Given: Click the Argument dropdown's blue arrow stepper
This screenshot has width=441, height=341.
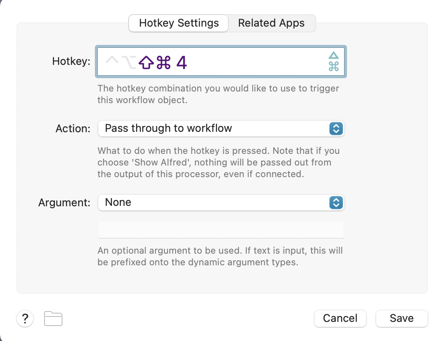Looking at the screenshot, I should click(x=336, y=203).
